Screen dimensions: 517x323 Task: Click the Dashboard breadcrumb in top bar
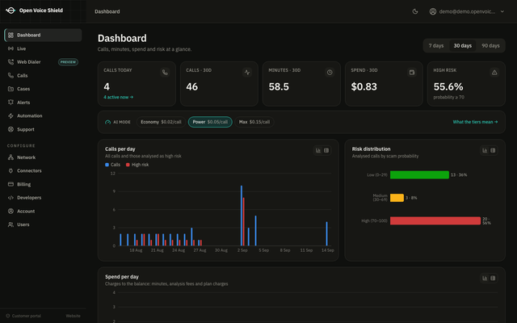pos(107,11)
